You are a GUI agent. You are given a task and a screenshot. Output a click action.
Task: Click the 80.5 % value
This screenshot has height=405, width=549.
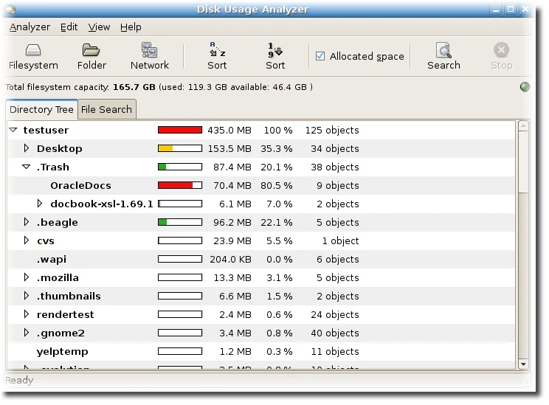click(x=276, y=185)
